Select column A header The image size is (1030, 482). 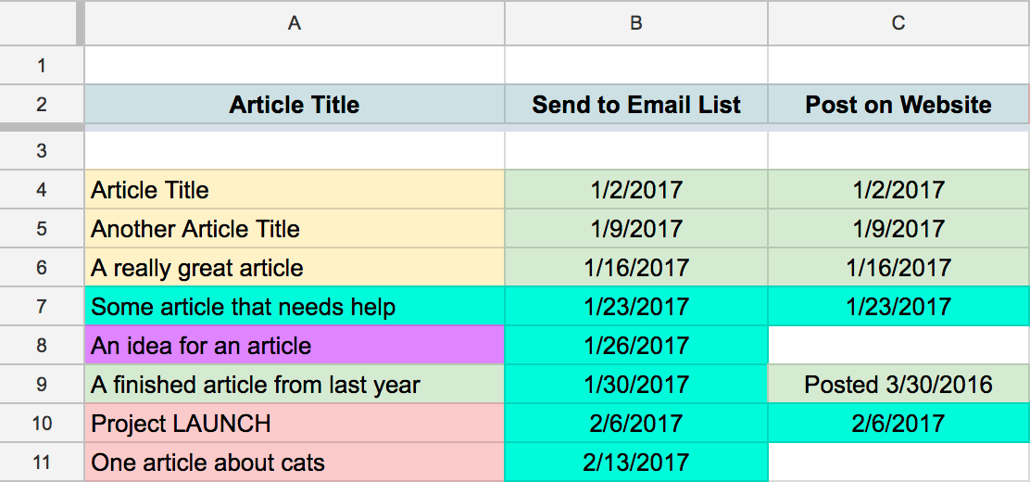pos(295,23)
